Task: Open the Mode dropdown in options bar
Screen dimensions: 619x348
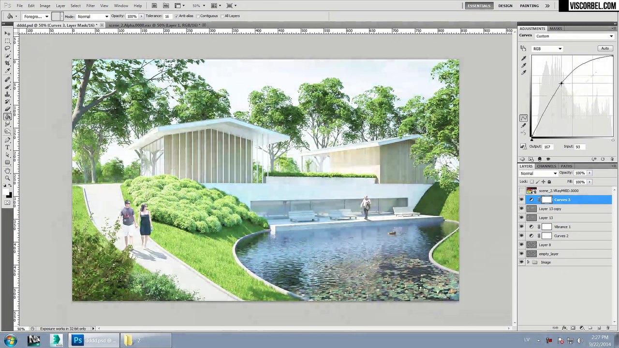Action: tap(93, 16)
